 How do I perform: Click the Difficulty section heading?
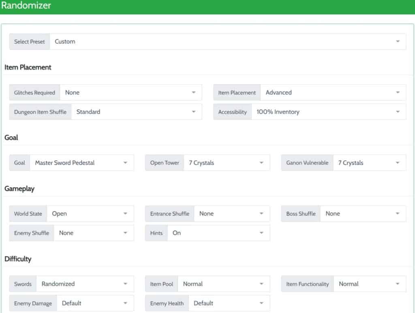point(18,259)
